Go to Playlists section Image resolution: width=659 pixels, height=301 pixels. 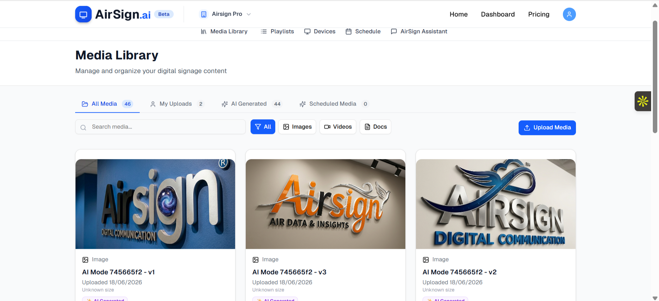pyautogui.click(x=277, y=32)
